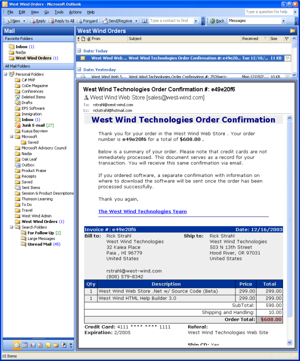Open Calendar from the navigation pane icons
Screen dimensions: 300x361
pyautogui.click(x=24, y=345)
